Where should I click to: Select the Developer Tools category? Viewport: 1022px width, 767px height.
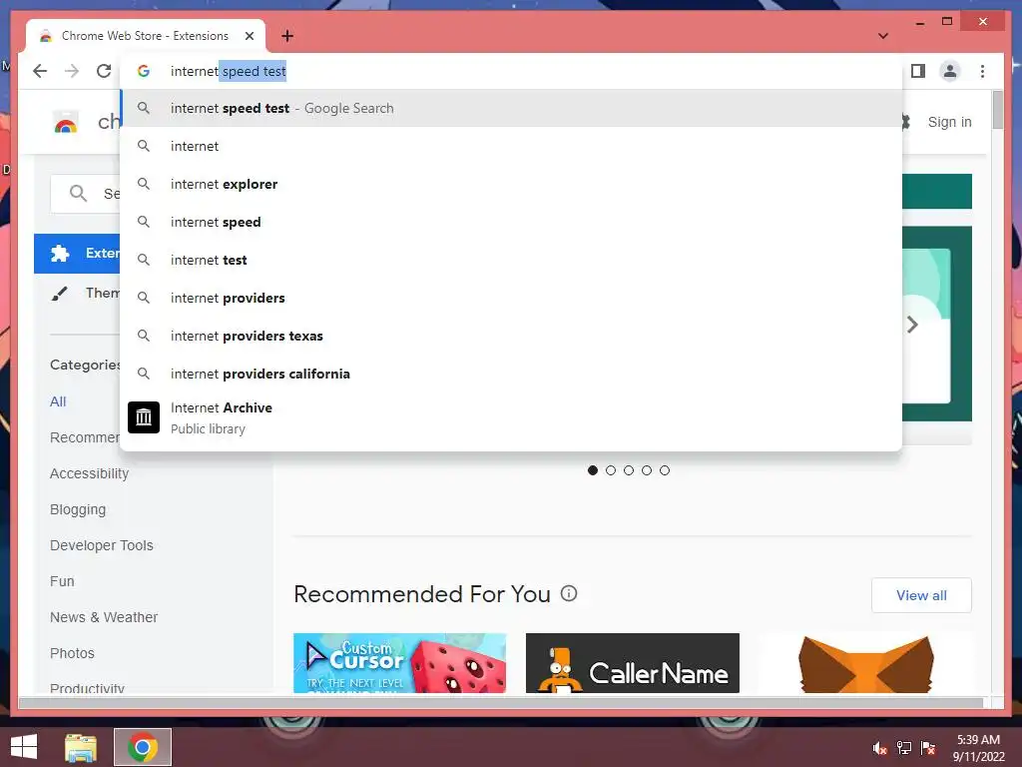(x=102, y=545)
